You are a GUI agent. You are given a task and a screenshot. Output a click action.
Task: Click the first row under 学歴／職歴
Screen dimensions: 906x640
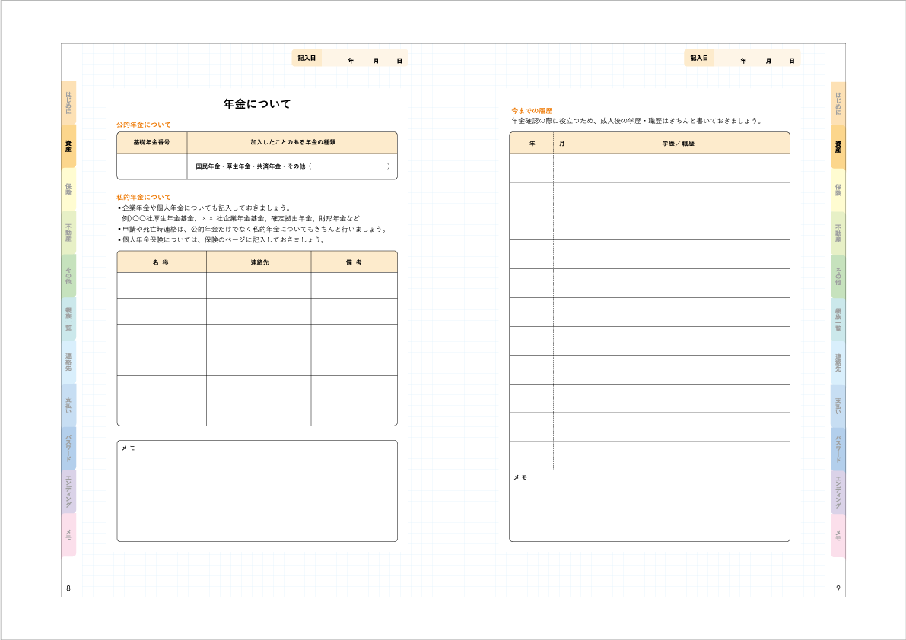tap(679, 168)
